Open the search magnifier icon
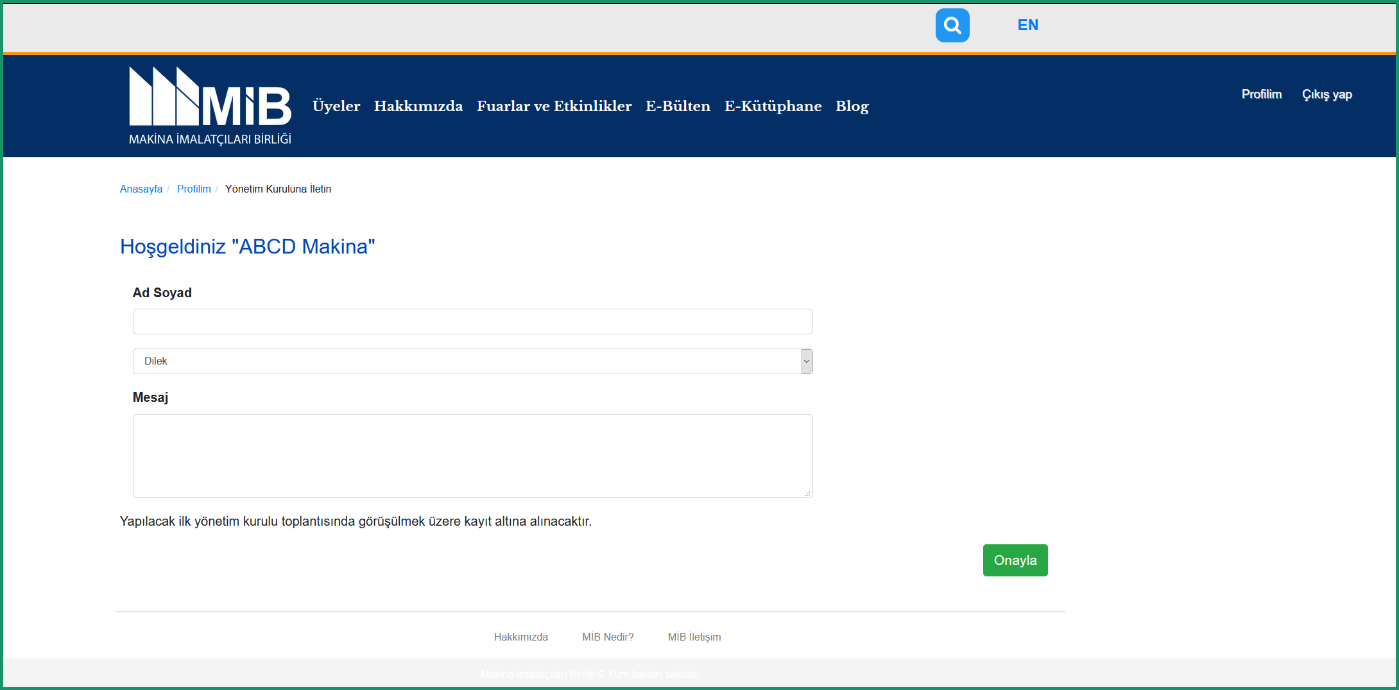Screen dimensions: 1399x690 (x=952, y=26)
